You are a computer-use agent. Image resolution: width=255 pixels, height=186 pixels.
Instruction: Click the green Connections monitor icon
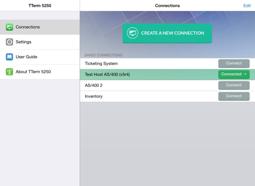coord(10,27)
